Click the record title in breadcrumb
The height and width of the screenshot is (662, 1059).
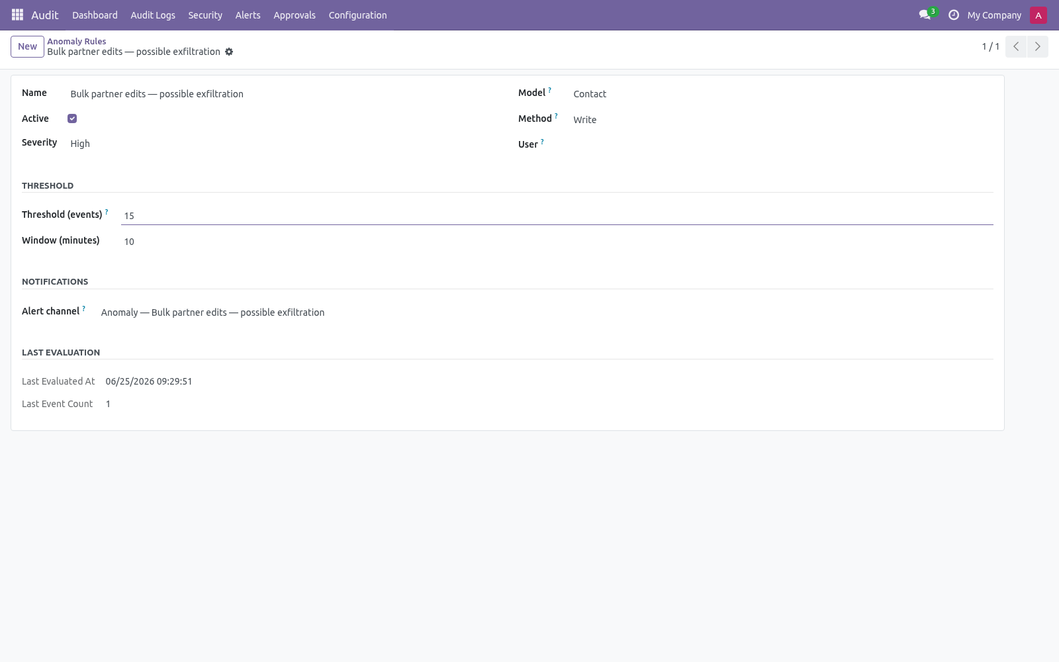tap(134, 52)
